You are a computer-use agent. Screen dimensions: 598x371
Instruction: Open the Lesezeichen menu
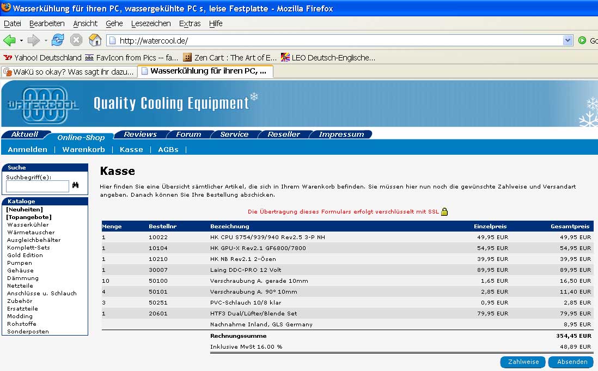point(151,23)
